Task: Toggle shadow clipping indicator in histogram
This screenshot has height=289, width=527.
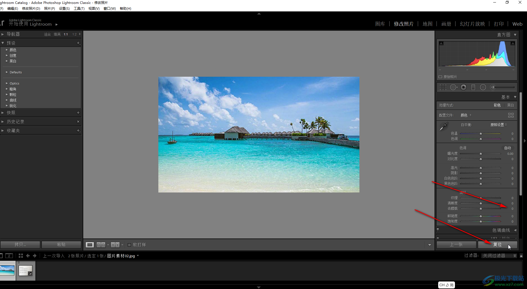Action: (x=441, y=43)
